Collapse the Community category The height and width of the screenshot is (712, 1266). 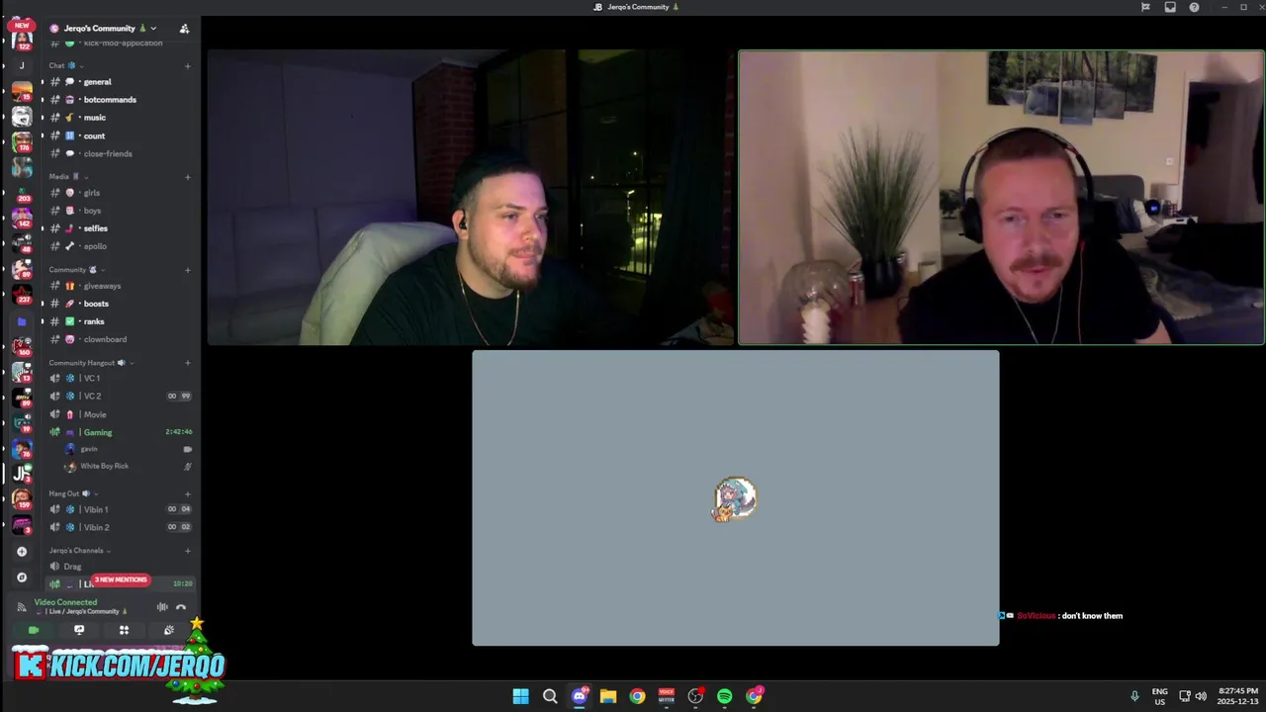click(77, 269)
